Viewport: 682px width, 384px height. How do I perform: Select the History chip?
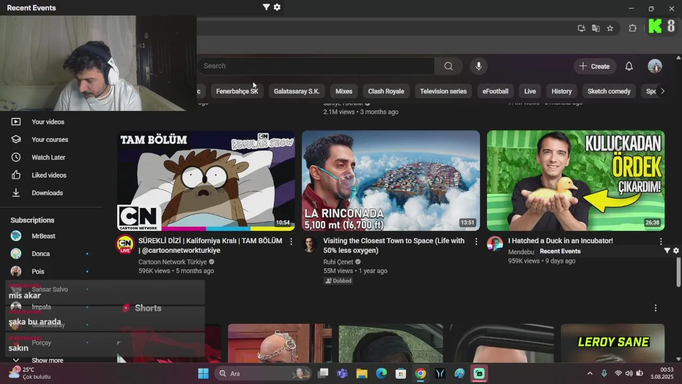click(562, 91)
